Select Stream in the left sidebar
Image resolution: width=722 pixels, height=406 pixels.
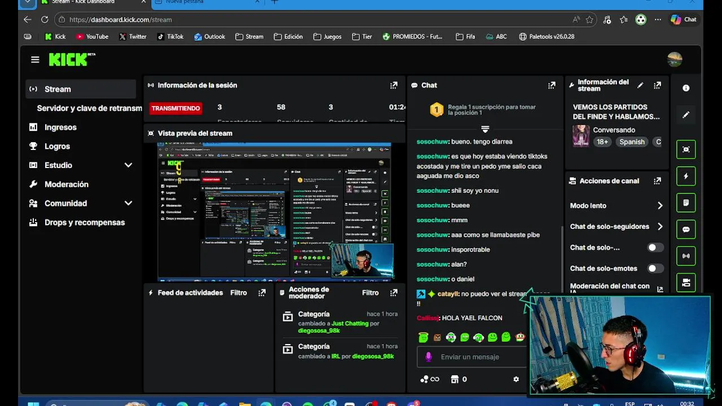[81, 89]
